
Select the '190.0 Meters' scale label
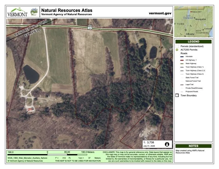(x=88, y=152)
